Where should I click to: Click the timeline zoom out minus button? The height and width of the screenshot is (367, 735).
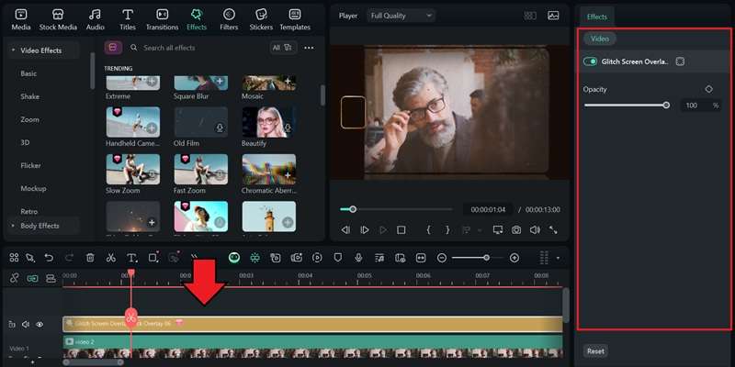(442, 258)
